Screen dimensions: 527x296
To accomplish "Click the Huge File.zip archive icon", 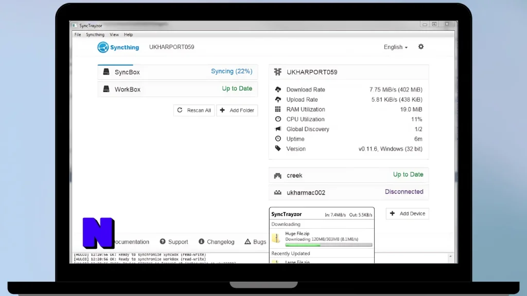I will coord(276,238).
